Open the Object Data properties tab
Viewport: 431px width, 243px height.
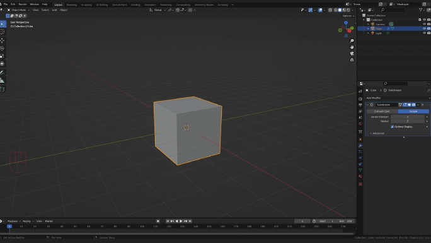pos(360,170)
